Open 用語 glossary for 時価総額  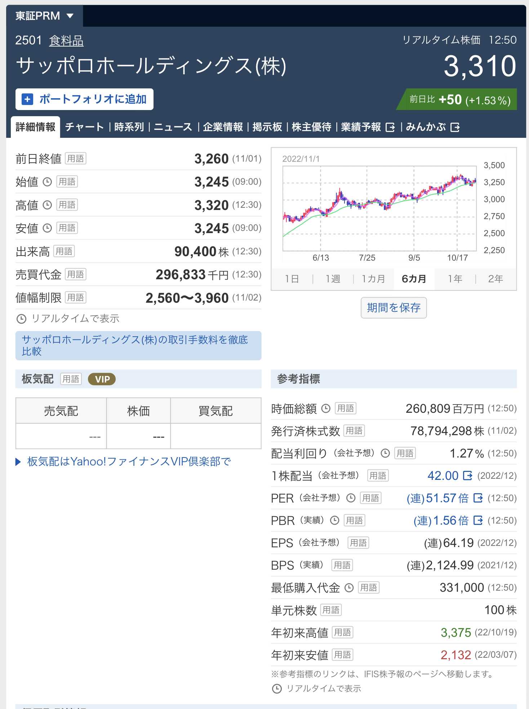click(x=346, y=408)
